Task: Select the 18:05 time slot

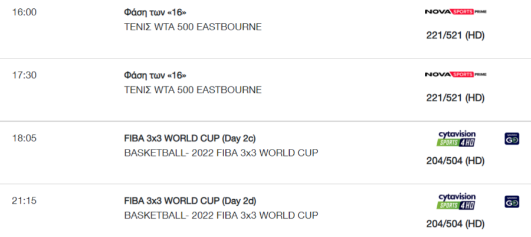Action: (24, 138)
